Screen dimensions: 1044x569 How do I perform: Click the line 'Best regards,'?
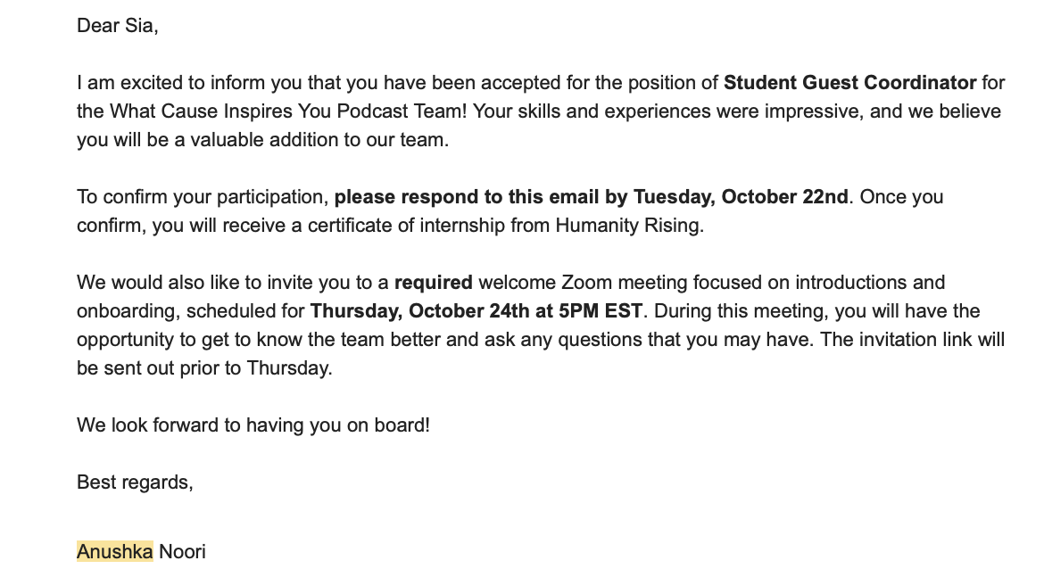pyautogui.click(x=135, y=482)
